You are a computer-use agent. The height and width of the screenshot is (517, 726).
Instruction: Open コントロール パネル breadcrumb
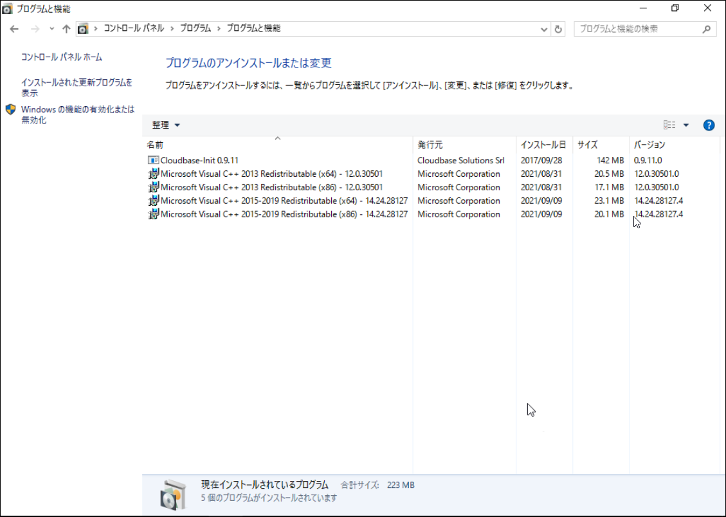134,29
